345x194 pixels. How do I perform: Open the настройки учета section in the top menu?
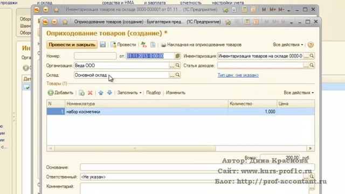pos(227,3)
